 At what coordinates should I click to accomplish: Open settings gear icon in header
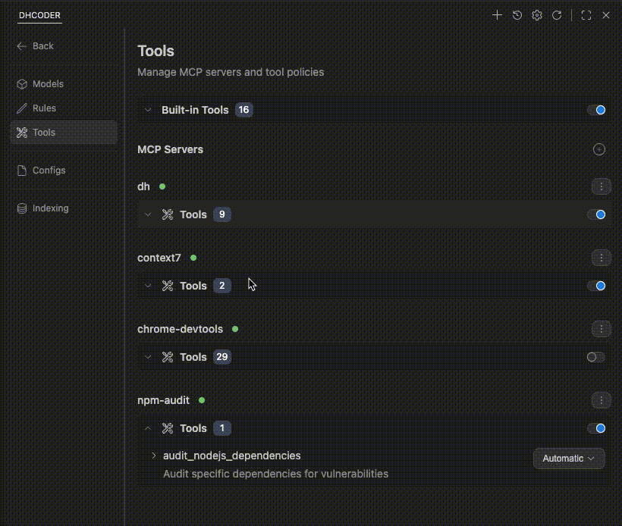click(537, 15)
